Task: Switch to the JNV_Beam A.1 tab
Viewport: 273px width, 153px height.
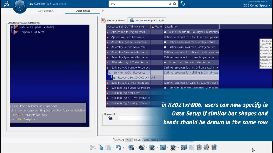Action: [47, 11]
